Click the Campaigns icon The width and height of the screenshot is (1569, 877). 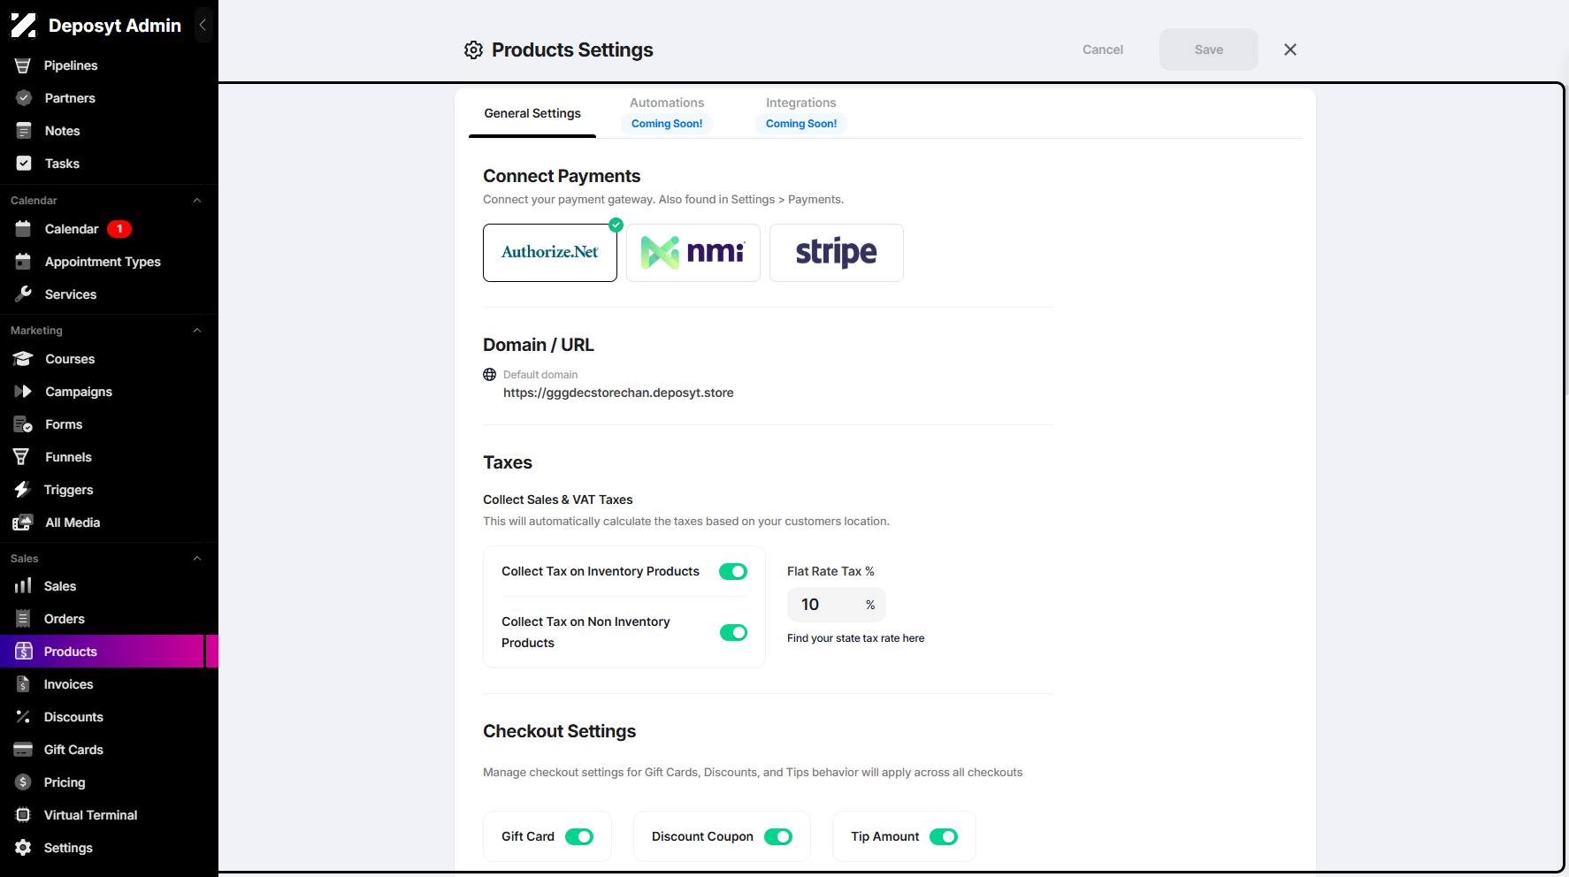23,392
